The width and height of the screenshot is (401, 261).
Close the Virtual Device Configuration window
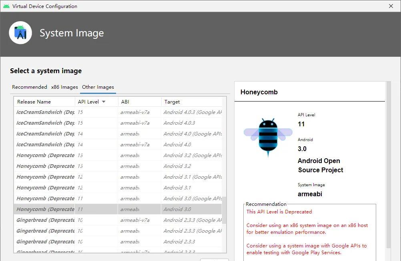tap(391, 6)
